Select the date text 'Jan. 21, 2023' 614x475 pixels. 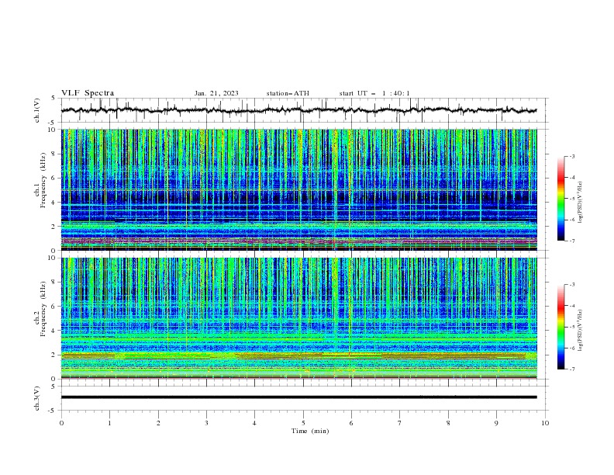click(216, 93)
